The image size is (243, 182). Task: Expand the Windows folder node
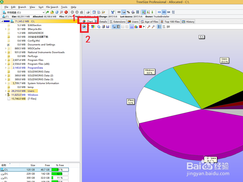pyautogui.click(x=6, y=95)
